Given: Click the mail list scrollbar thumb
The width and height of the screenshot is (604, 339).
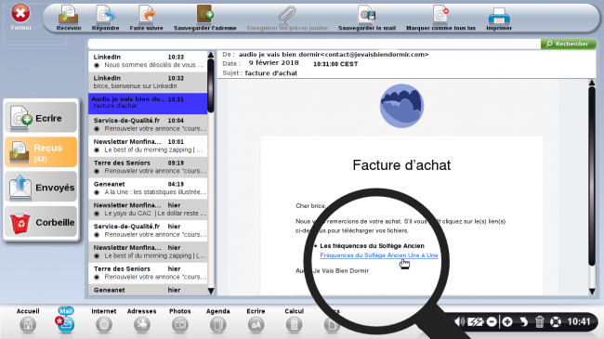Looking at the screenshot, I should (x=211, y=85).
